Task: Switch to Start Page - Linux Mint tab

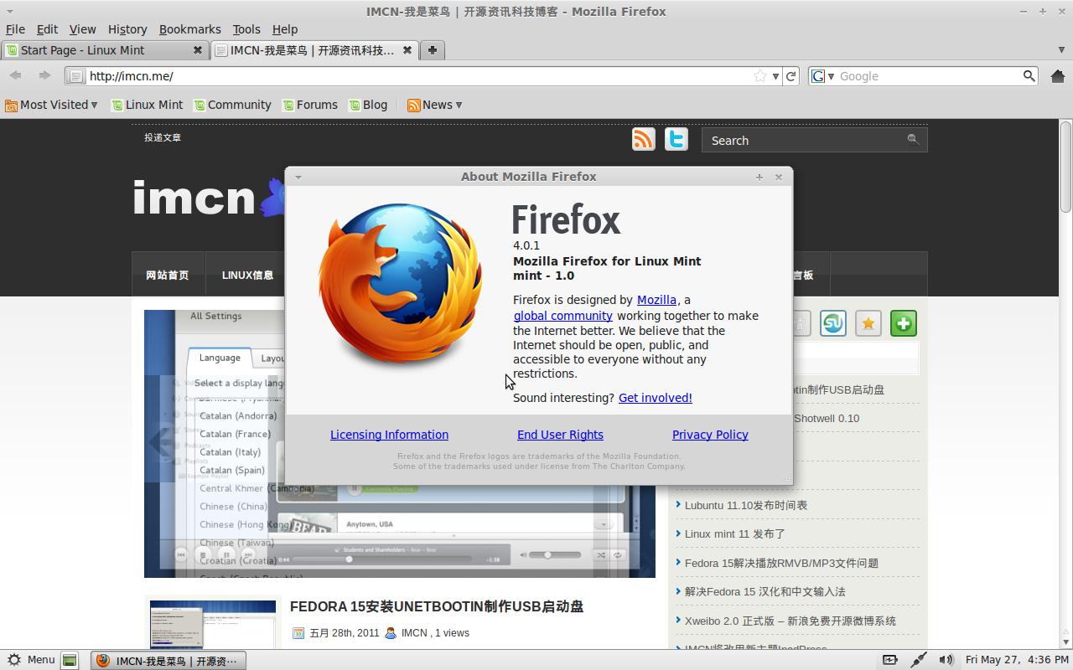Action: pos(105,50)
